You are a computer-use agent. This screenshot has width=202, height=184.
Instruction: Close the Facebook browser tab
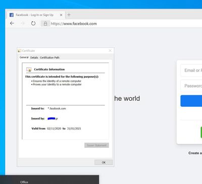click(61, 15)
